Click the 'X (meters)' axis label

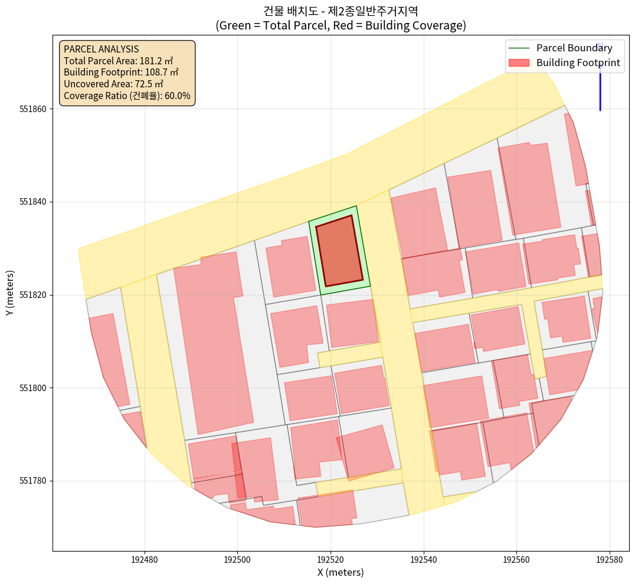(341, 572)
